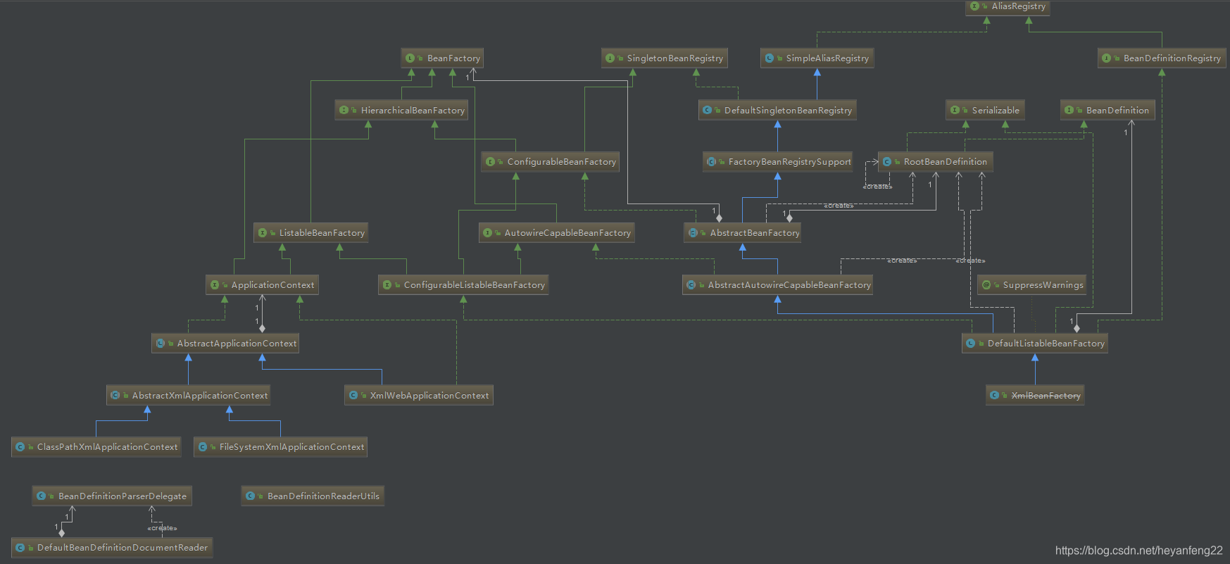This screenshot has height=564, width=1230.
Task: Click the AbstractBeanFactory abstract class icon
Action: 693,233
